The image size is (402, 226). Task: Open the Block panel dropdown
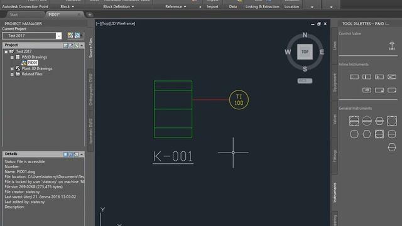click(x=67, y=6)
